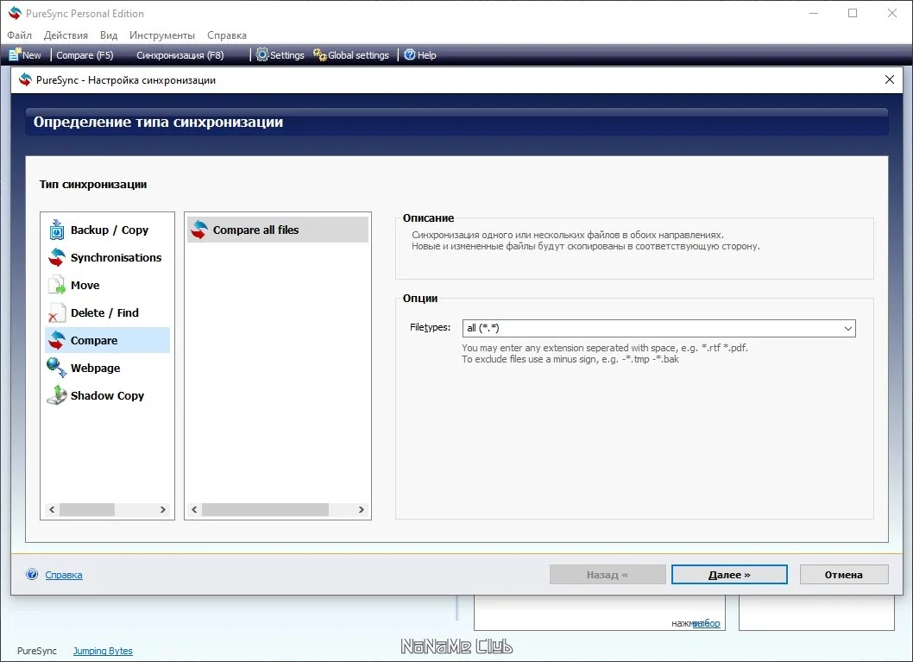This screenshot has width=913, height=662.
Task: Click the Отмена button
Action: [844, 575]
